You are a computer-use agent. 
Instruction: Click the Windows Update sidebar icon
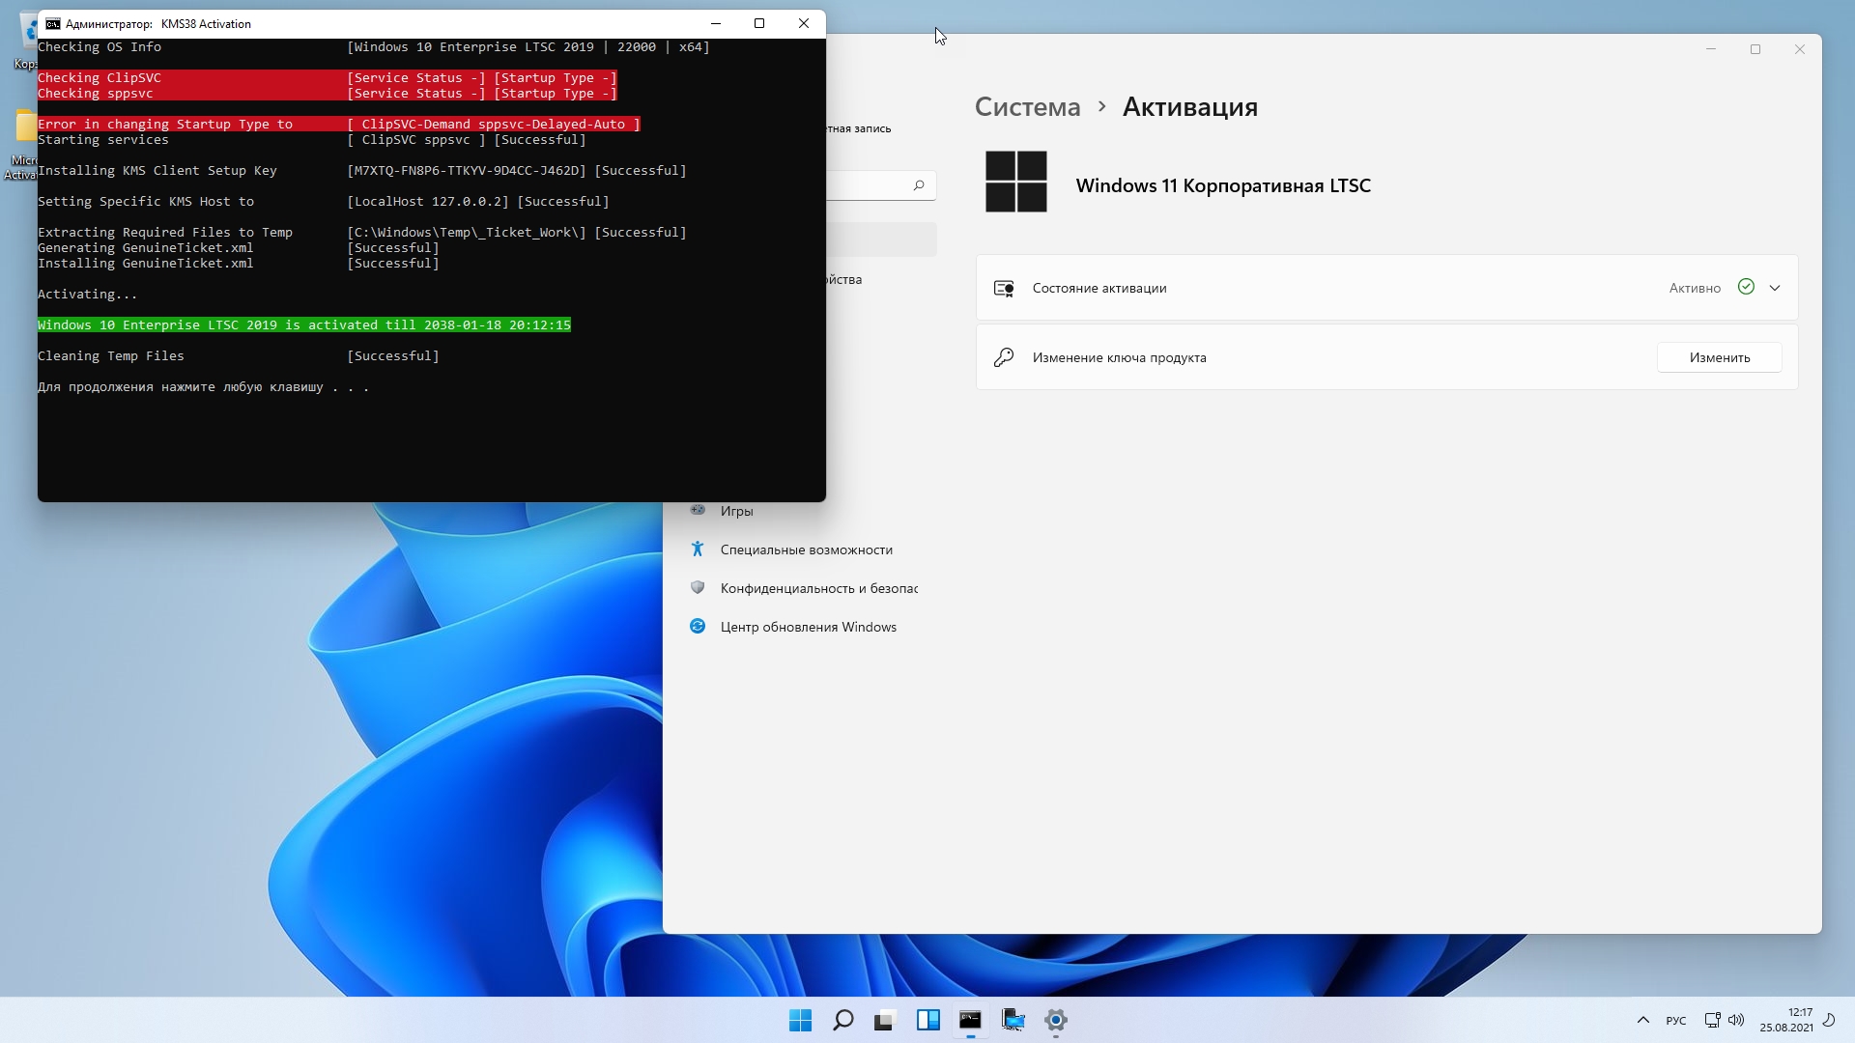698,627
